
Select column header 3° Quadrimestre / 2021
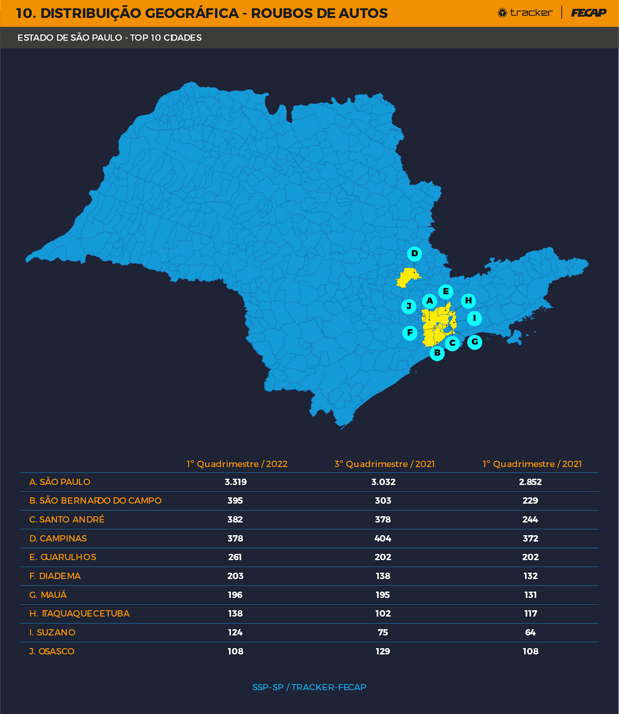(x=384, y=464)
